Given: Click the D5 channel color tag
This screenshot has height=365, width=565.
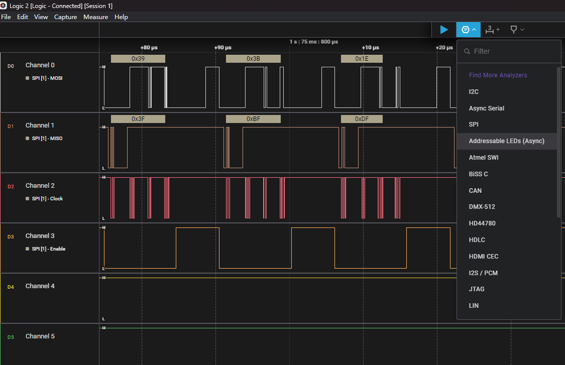Looking at the screenshot, I should (x=11, y=337).
